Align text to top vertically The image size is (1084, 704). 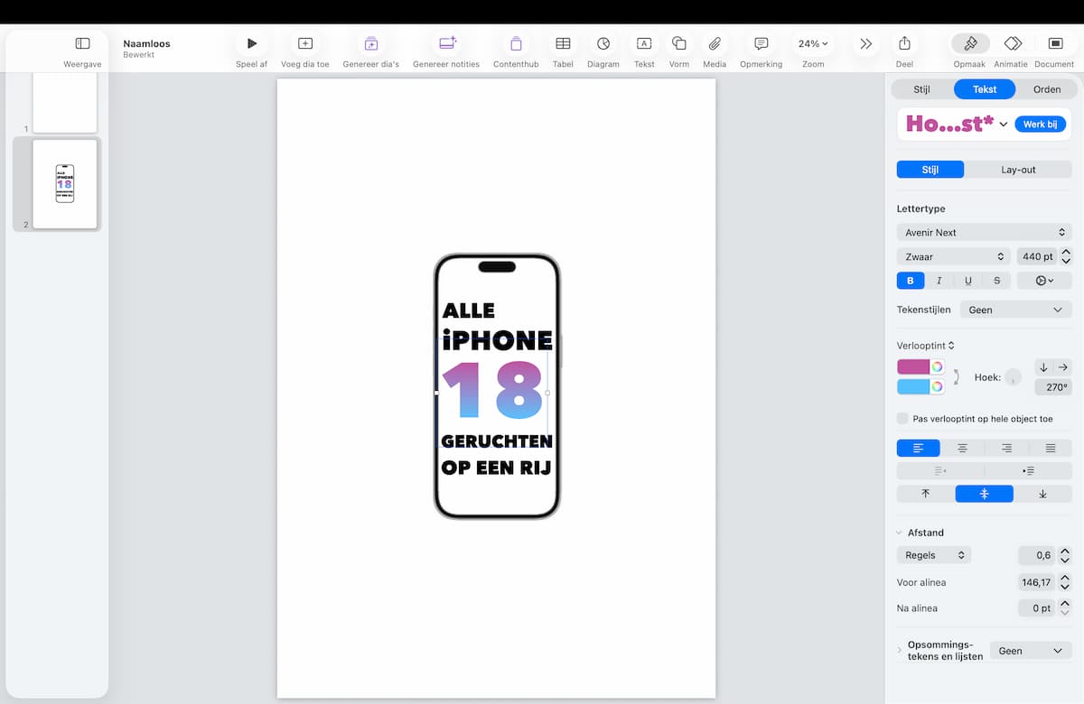(926, 494)
